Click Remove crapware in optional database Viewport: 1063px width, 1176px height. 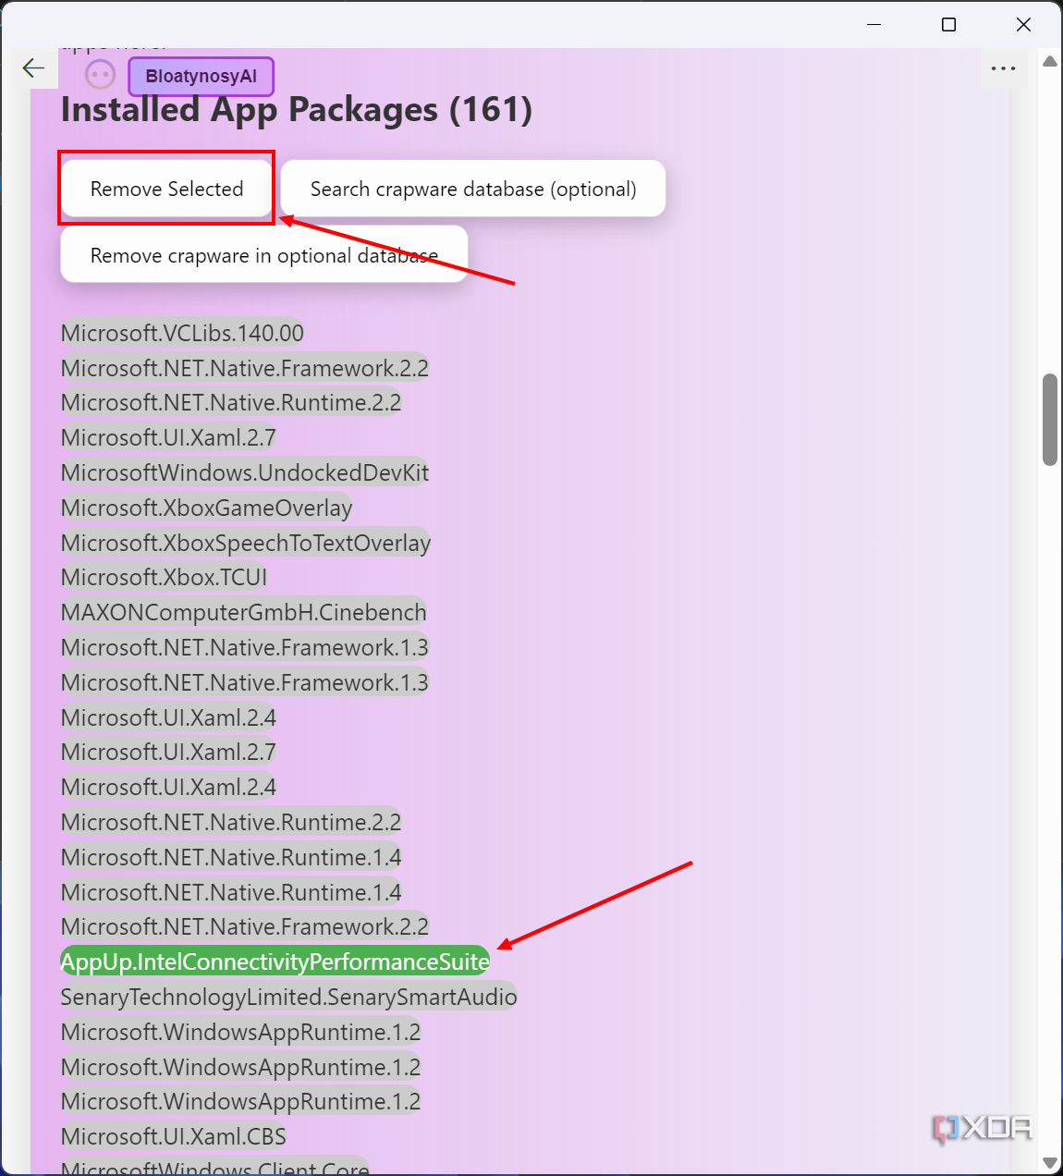click(263, 255)
